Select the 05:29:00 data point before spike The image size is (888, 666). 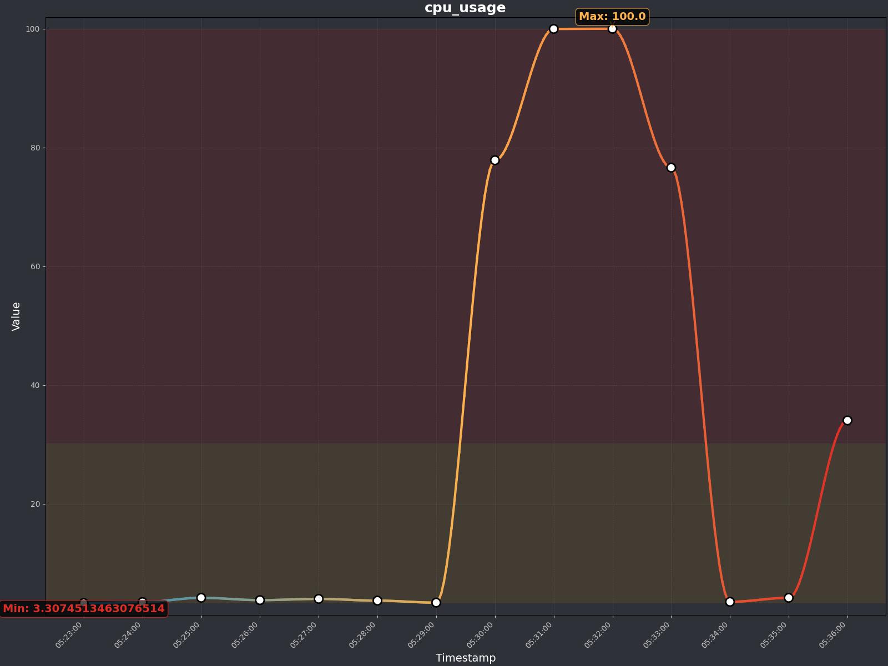point(436,602)
